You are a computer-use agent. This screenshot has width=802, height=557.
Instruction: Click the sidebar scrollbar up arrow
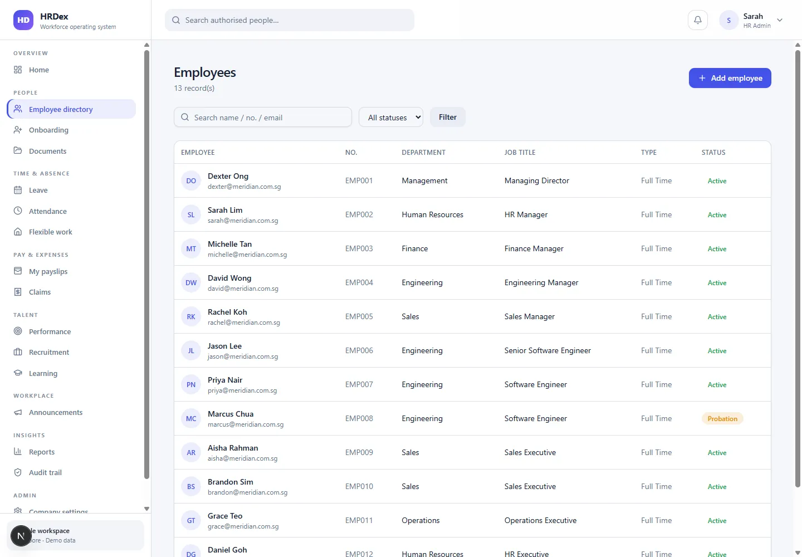146,45
